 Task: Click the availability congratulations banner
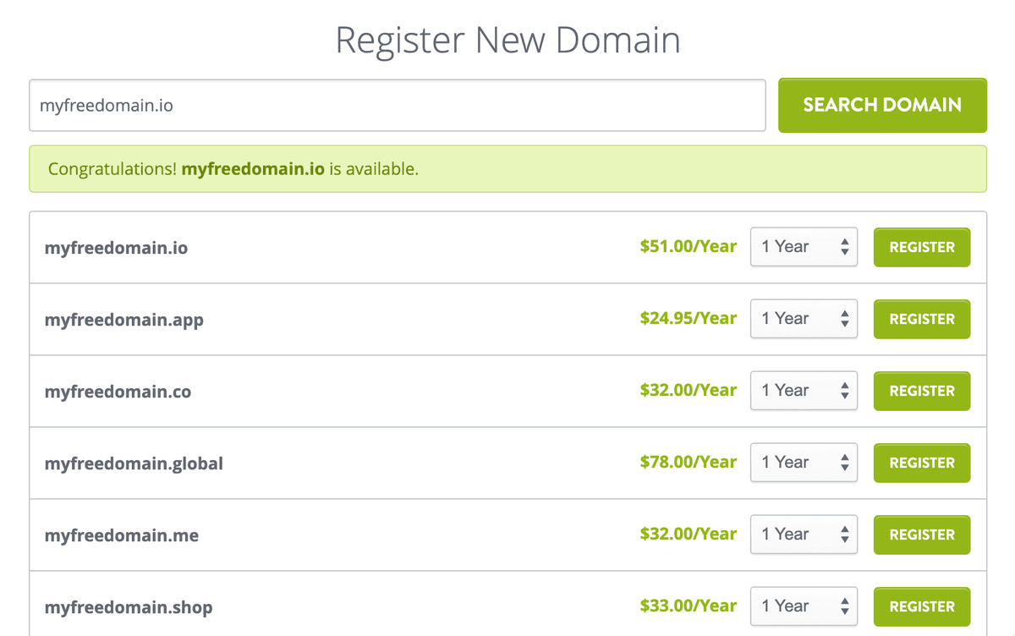507,169
